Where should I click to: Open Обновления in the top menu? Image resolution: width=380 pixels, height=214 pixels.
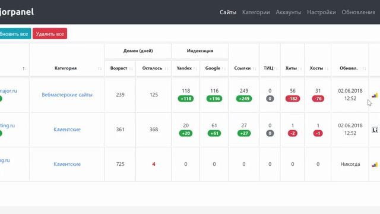(x=359, y=12)
